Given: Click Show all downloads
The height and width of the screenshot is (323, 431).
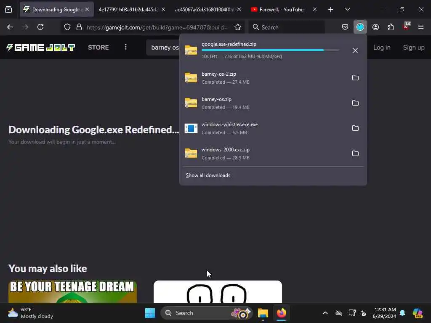Looking at the screenshot, I should coord(208,175).
